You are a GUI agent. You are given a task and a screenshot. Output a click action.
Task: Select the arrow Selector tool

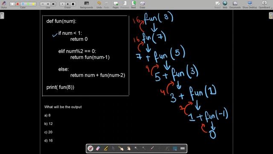click(113, 148)
